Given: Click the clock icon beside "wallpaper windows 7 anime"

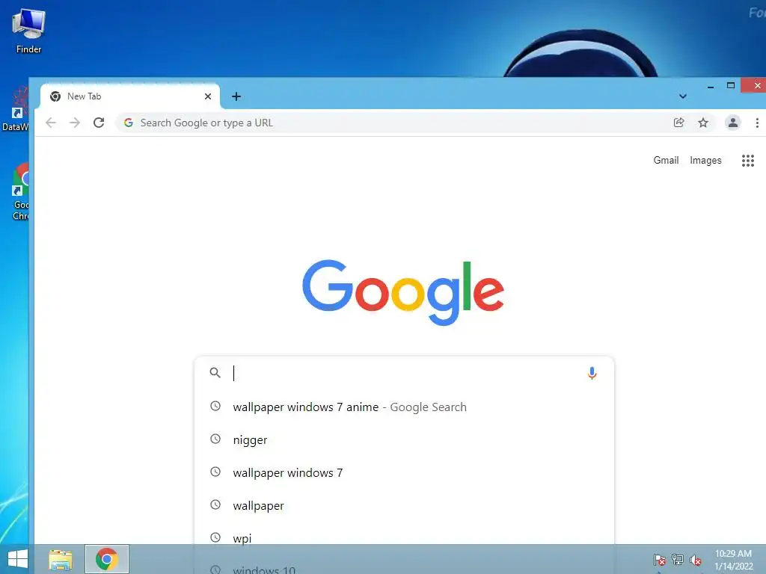Looking at the screenshot, I should tap(215, 406).
